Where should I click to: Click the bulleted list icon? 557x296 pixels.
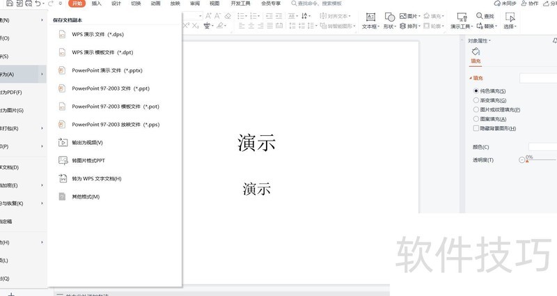pyautogui.click(x=241, y=16)
